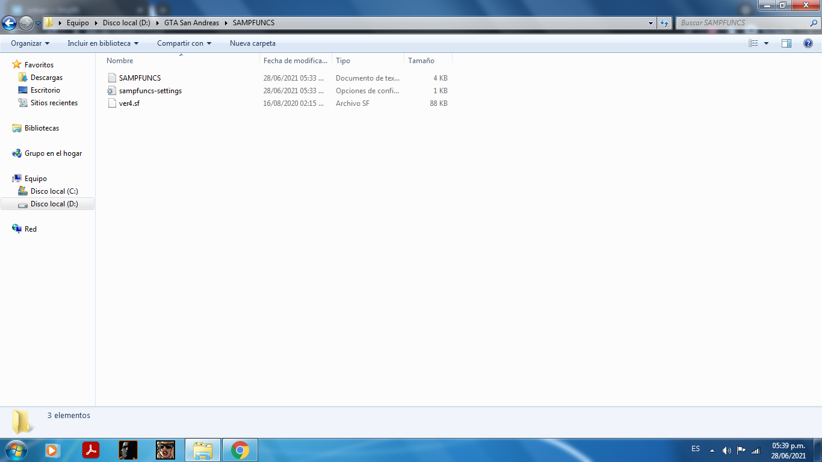The image size is (822, 462).
Task: Click the Sitios recientes icon
Action: (x=23, y=103)
